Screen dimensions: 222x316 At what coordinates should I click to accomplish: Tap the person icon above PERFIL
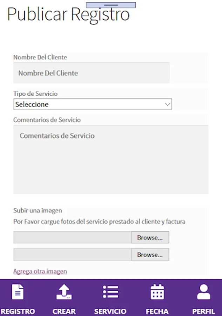tap(203, 292)
